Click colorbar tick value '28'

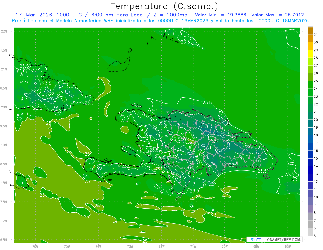tap(316, 58)
